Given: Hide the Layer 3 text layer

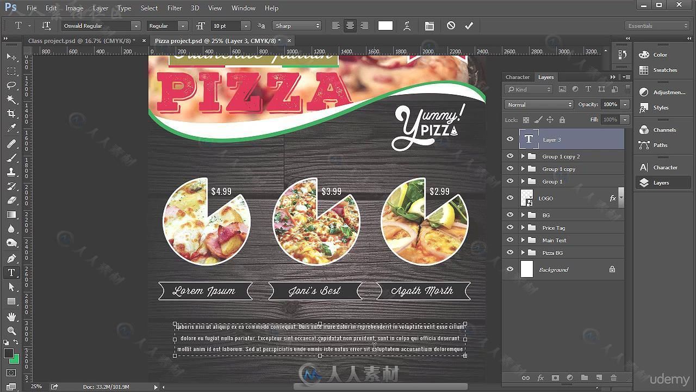Looking at the screenshot, I should pyautogui.click(x=510, y=139).
